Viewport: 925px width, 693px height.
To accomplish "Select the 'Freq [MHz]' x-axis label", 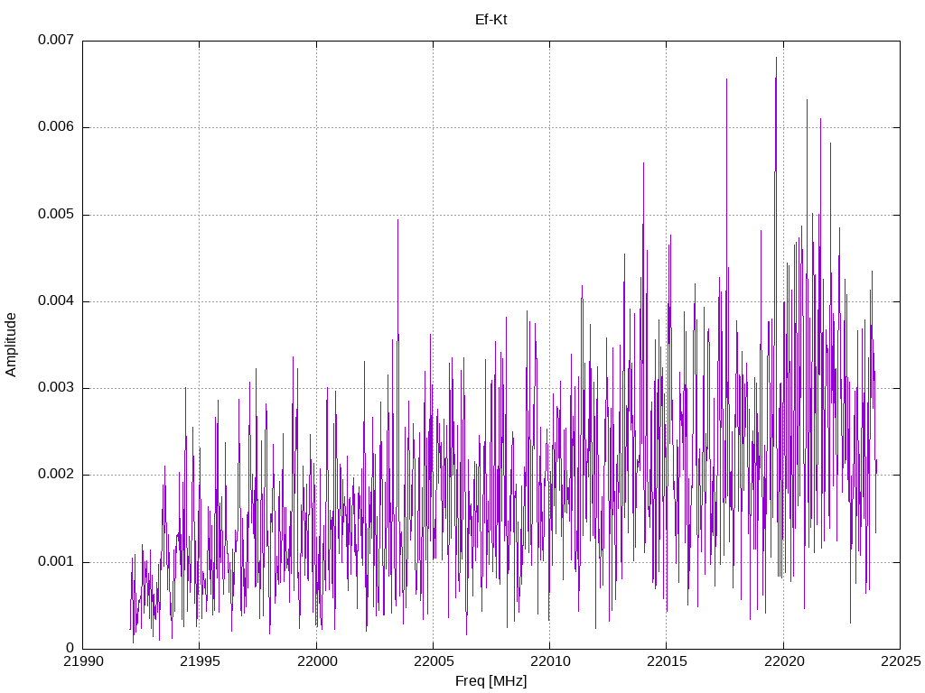I will click(x=491, y=680).
